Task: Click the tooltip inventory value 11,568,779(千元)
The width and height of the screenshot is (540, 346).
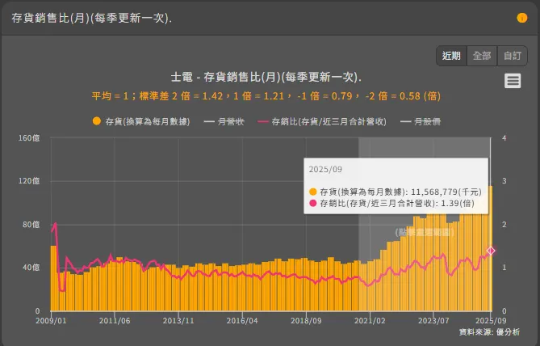Action: [446, 192]
